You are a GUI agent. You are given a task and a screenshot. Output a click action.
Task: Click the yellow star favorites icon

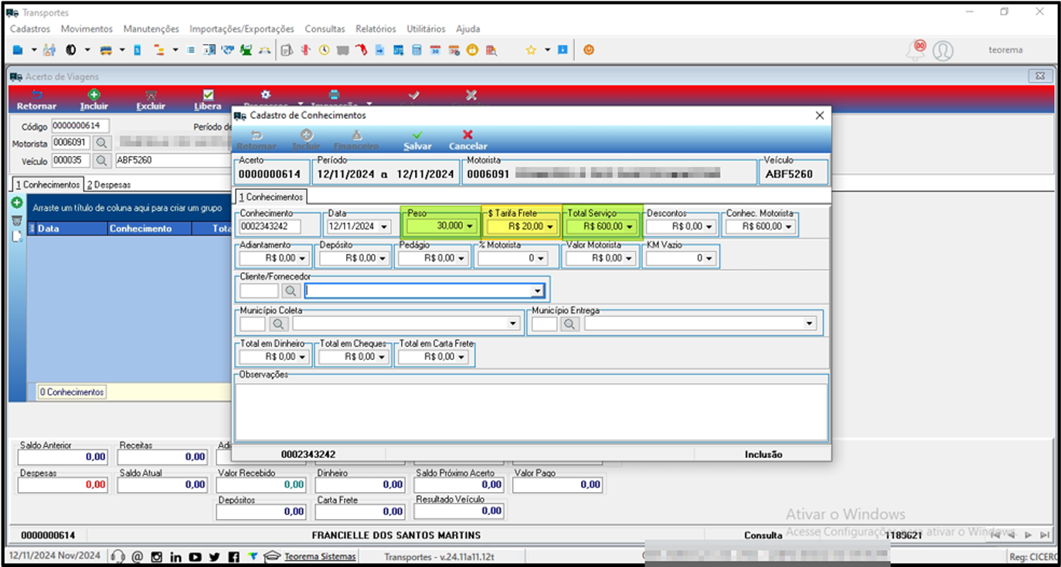pos(531,50)
